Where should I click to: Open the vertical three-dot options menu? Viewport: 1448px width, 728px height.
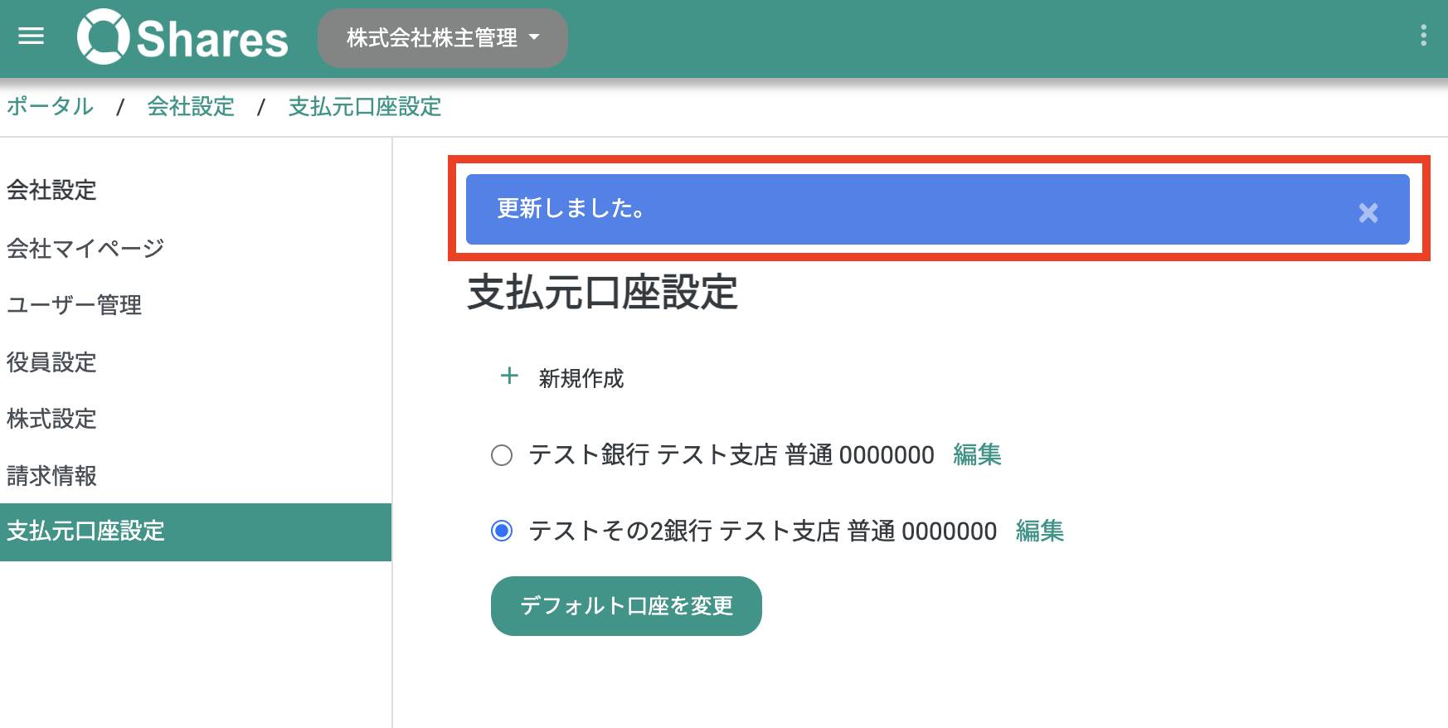[x=1423, y=36]
